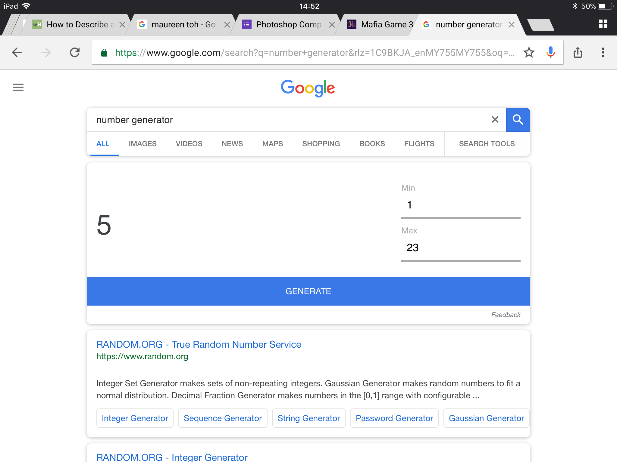This screenshot has width=617, height=462.
Task: Select the SHOPPING search filter
Action: tap(321, 144)
